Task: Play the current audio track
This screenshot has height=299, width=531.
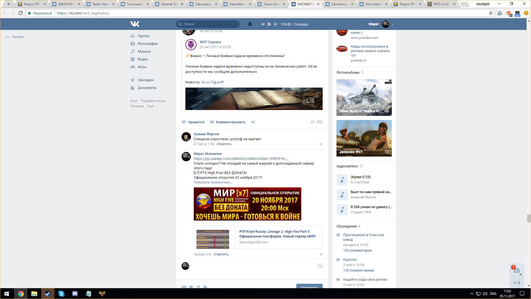Action: pyautogui.click(x=269, y=24)
